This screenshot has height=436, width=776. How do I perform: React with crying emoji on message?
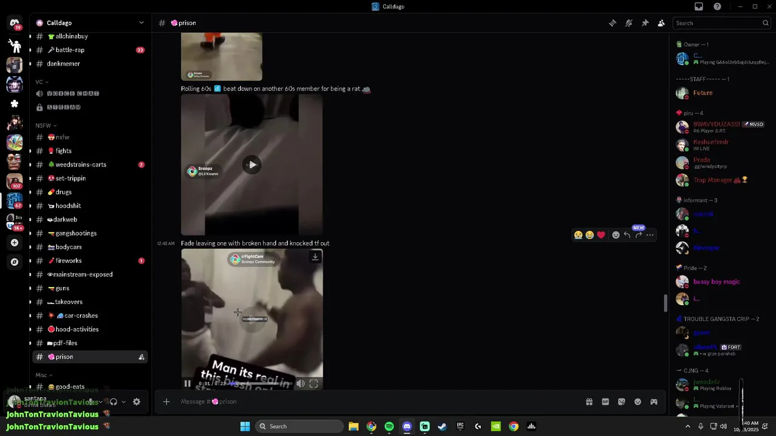(x=578, y=235)
